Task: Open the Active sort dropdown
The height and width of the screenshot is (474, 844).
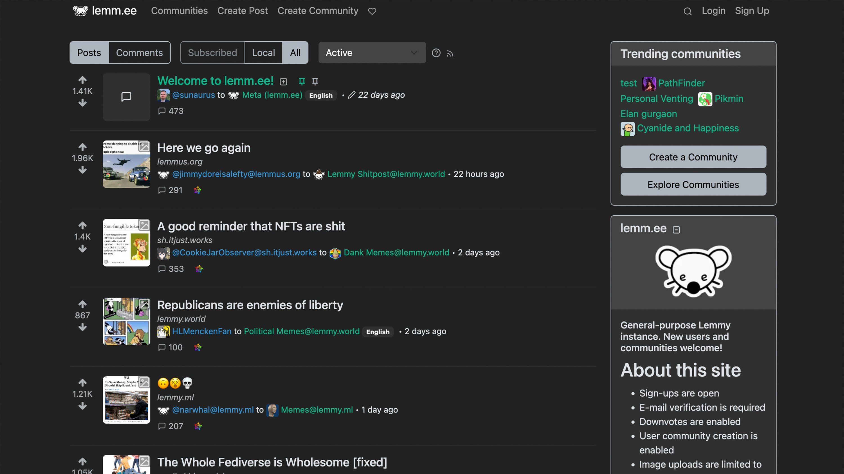Action: [x=372, y=52]
